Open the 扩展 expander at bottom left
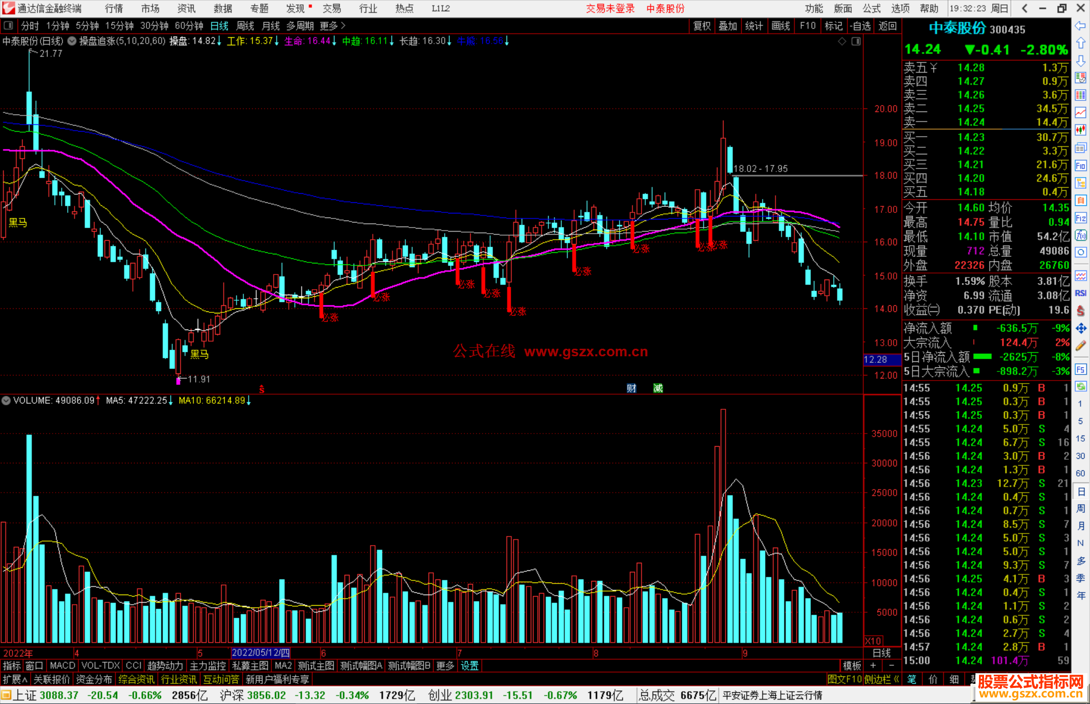Image resolution: width=1090 pixels, height=704 pixels. pos(15,679)
